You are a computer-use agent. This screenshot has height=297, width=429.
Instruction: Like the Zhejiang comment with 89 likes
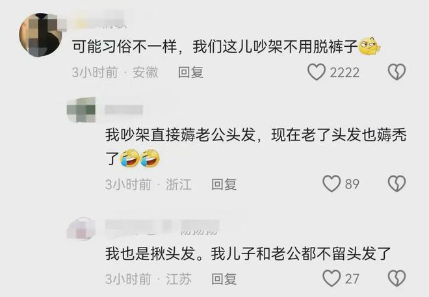(x=331, y=183)
